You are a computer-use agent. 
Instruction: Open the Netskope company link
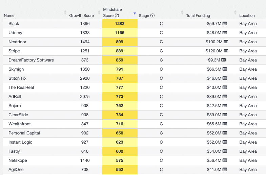coord(18,160)
